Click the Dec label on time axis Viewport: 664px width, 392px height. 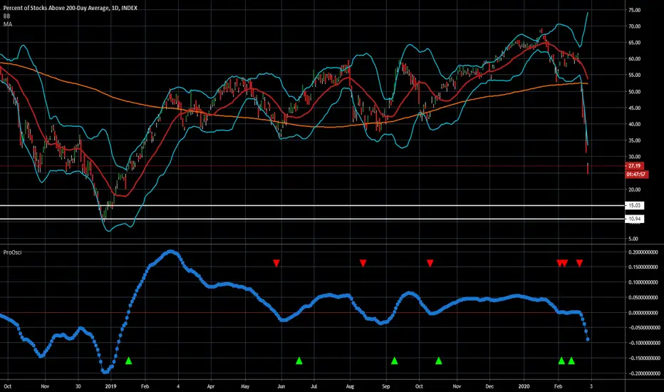[489, 386]
